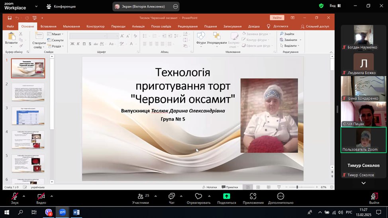Open Zoom Participants panel
The image size is (388, 218).
(x=140, y=197)
